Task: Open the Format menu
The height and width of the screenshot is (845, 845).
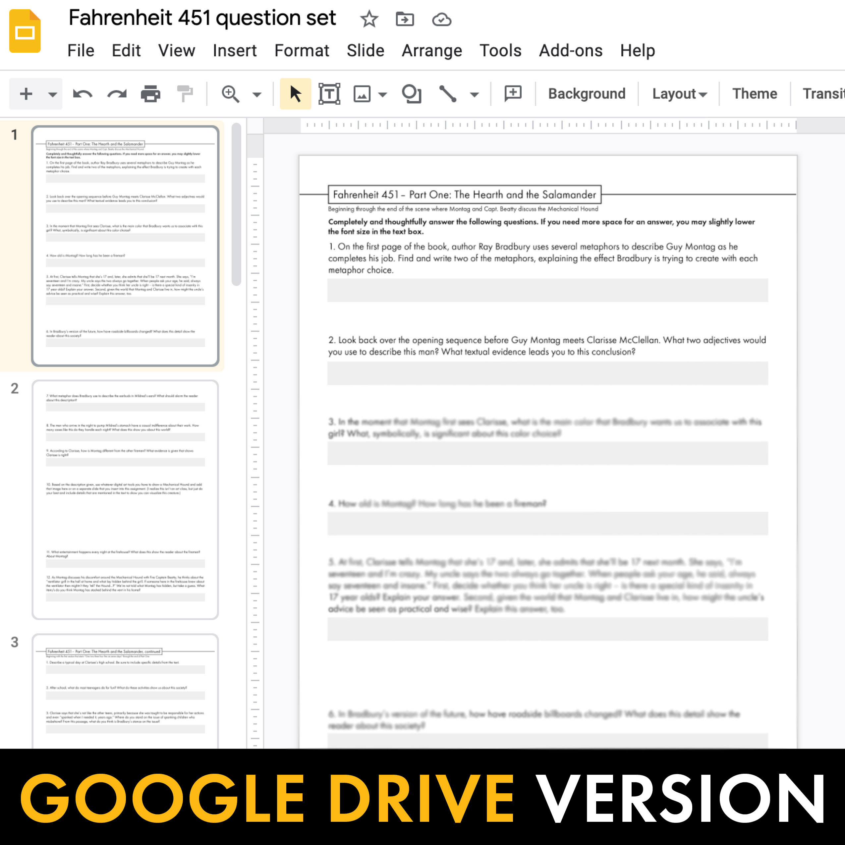Action: click(x=302, y=51)
